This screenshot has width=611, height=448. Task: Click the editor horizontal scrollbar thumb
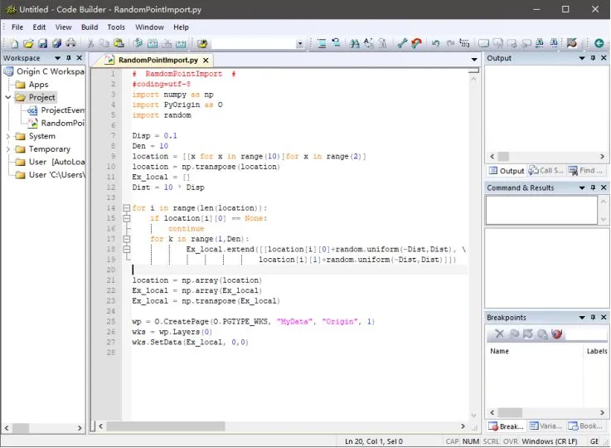[x=166, y=426]
